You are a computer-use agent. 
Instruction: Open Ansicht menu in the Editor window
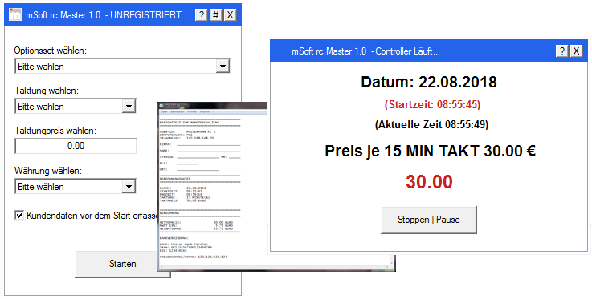click(x=205, y=112)
